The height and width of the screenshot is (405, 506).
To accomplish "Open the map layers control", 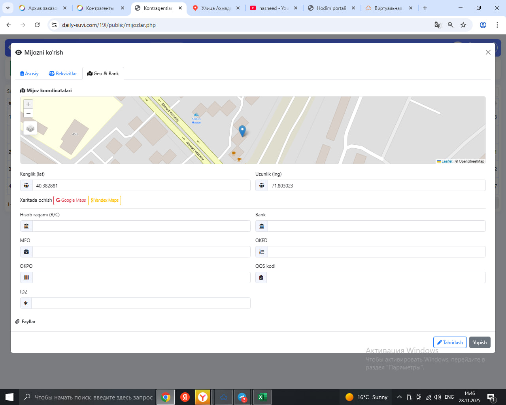I will [x=30, y=129].
